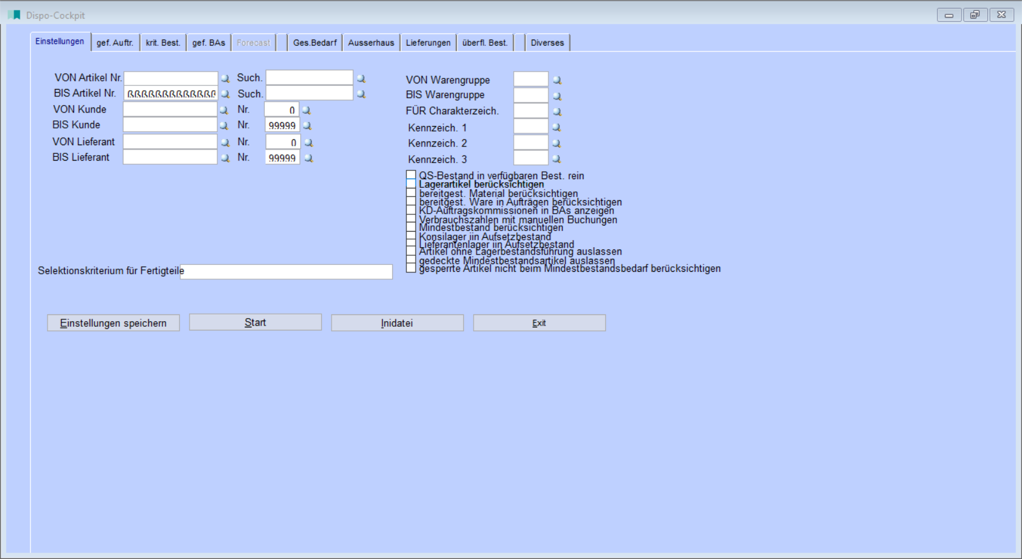Switch to the Ges.Bedarf tab
The width and height of the screenshot is (1022, 559).
click(x=315, y=43)
